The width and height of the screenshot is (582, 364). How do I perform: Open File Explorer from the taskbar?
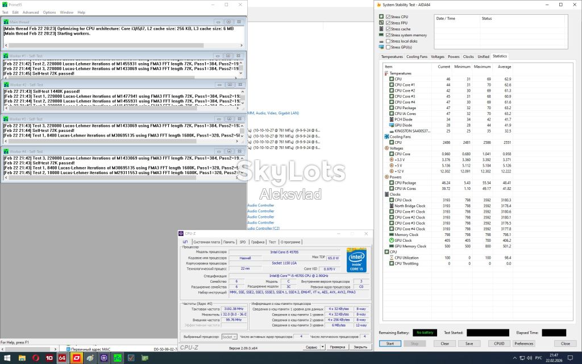pos(22,358)
